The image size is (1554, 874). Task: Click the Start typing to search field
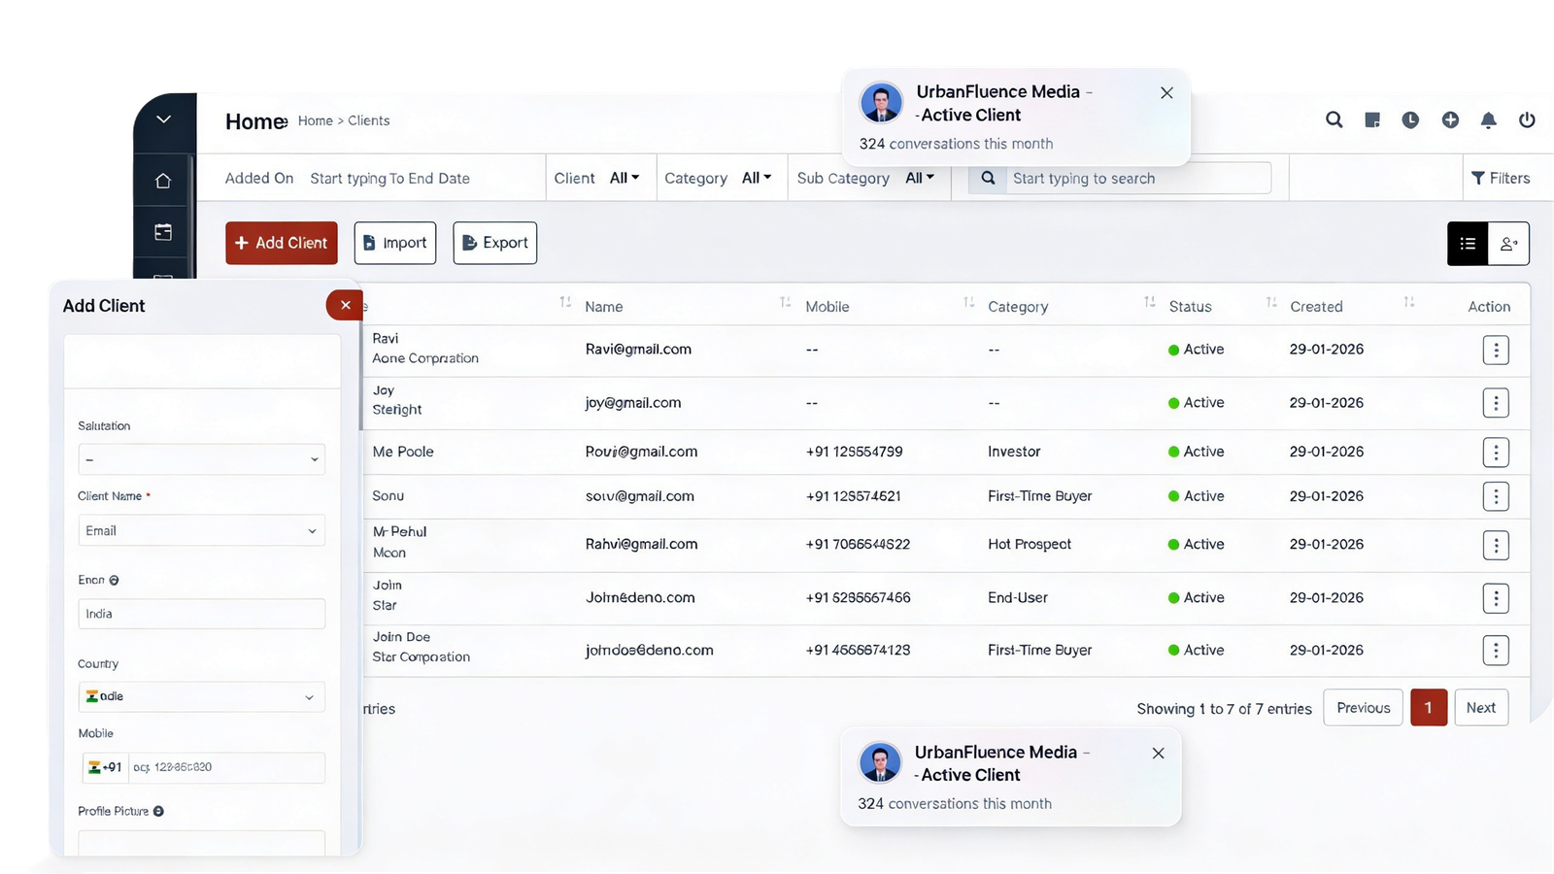click(x=1136, y=179)
